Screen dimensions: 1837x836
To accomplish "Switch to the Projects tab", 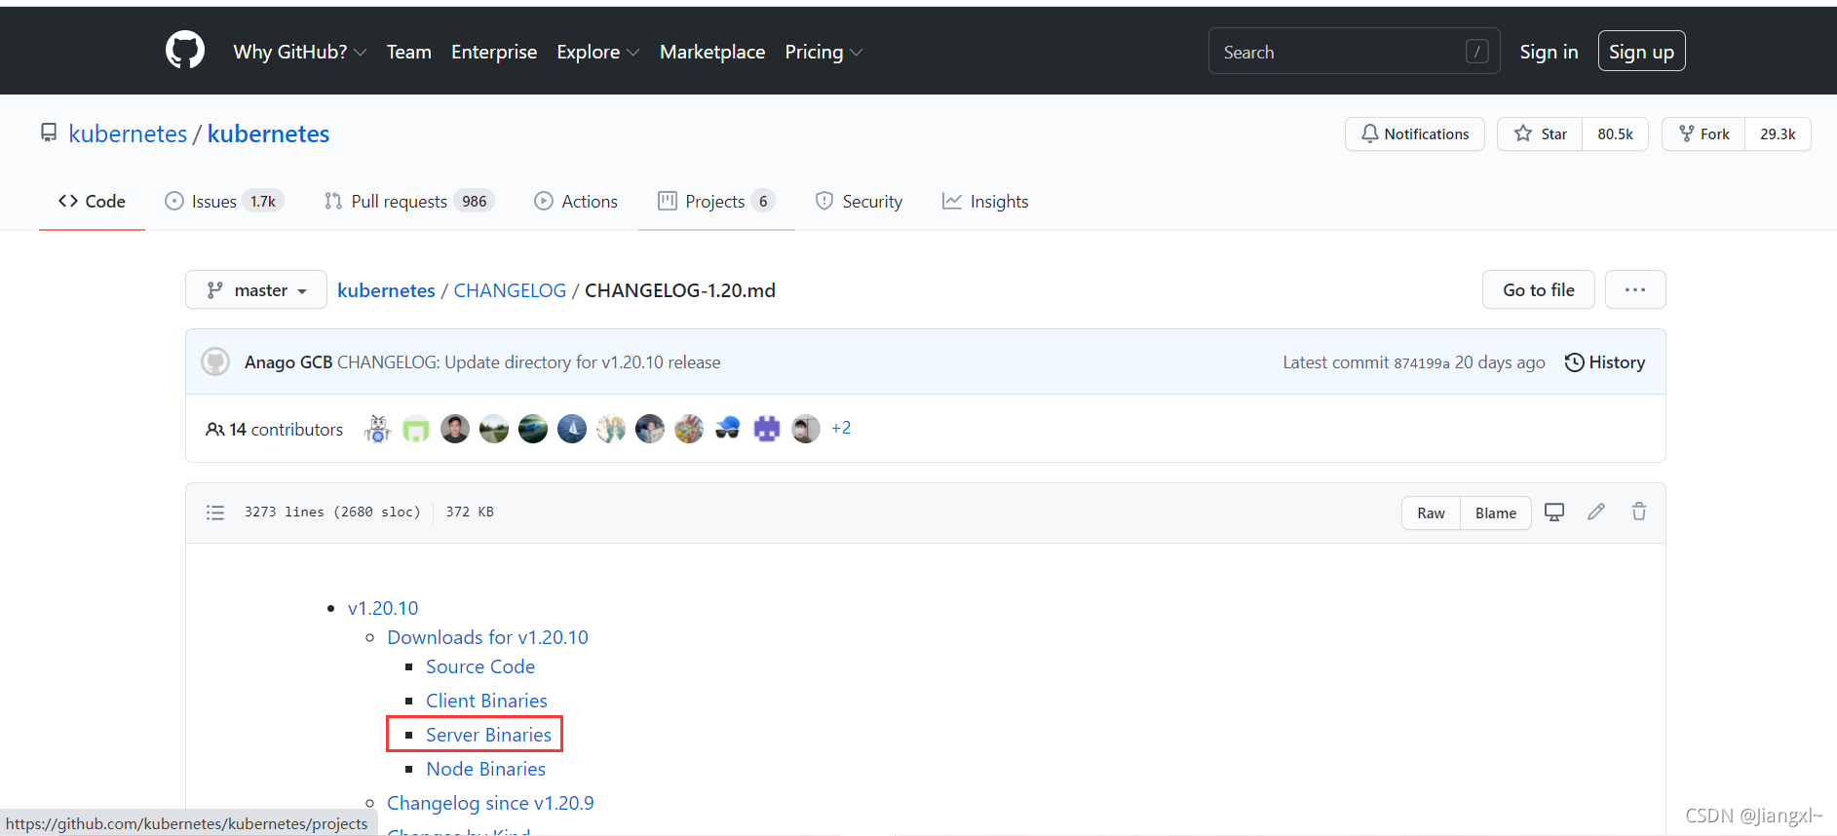I will [x=716, y=202].
